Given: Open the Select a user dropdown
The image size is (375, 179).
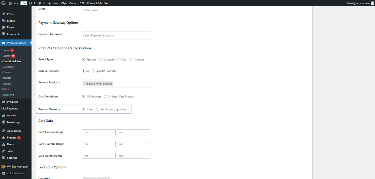Looking at the screenshot, I should 116,10.
